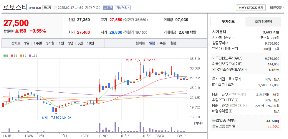Click the 52주최고 value 39,500
Screen dimensions: 288x139
coord(261,85)
